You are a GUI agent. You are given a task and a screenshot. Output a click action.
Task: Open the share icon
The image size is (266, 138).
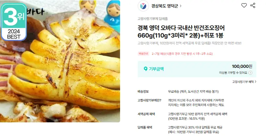[253, 6]
